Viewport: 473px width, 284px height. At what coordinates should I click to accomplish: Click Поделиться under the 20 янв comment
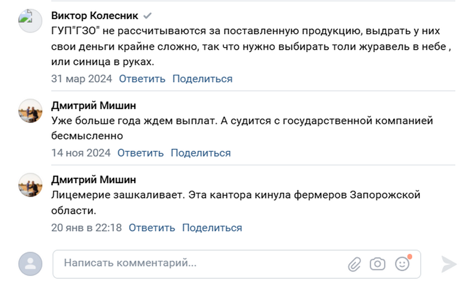[x=214, y=227]
